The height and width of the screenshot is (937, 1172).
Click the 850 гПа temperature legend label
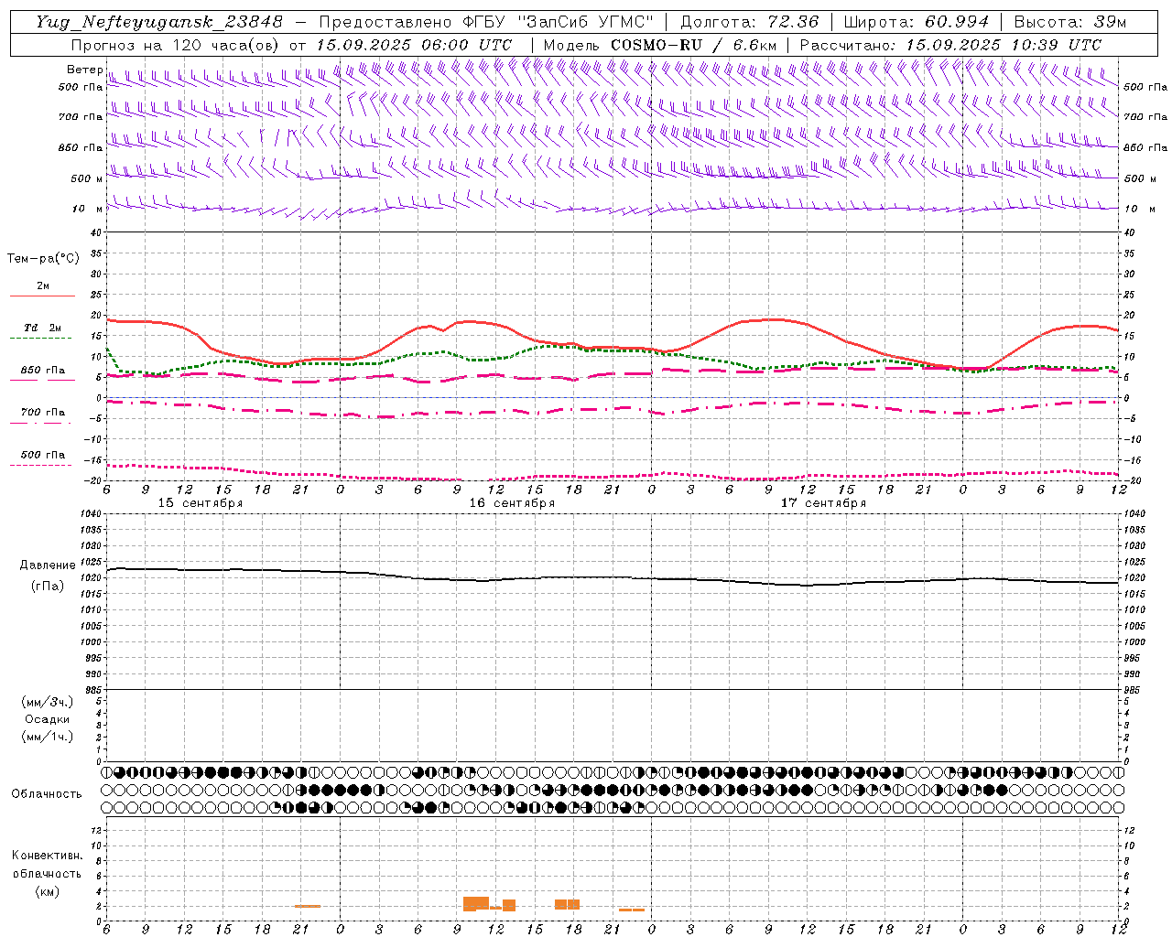[x=43, y=371]
